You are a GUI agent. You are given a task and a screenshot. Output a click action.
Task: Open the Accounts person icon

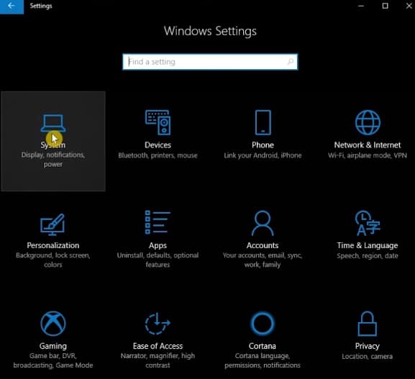[x=263, y=223]
